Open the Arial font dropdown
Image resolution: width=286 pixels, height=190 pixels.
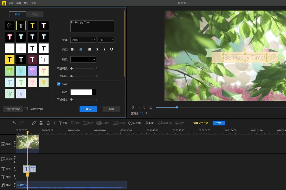click(83, 40)
